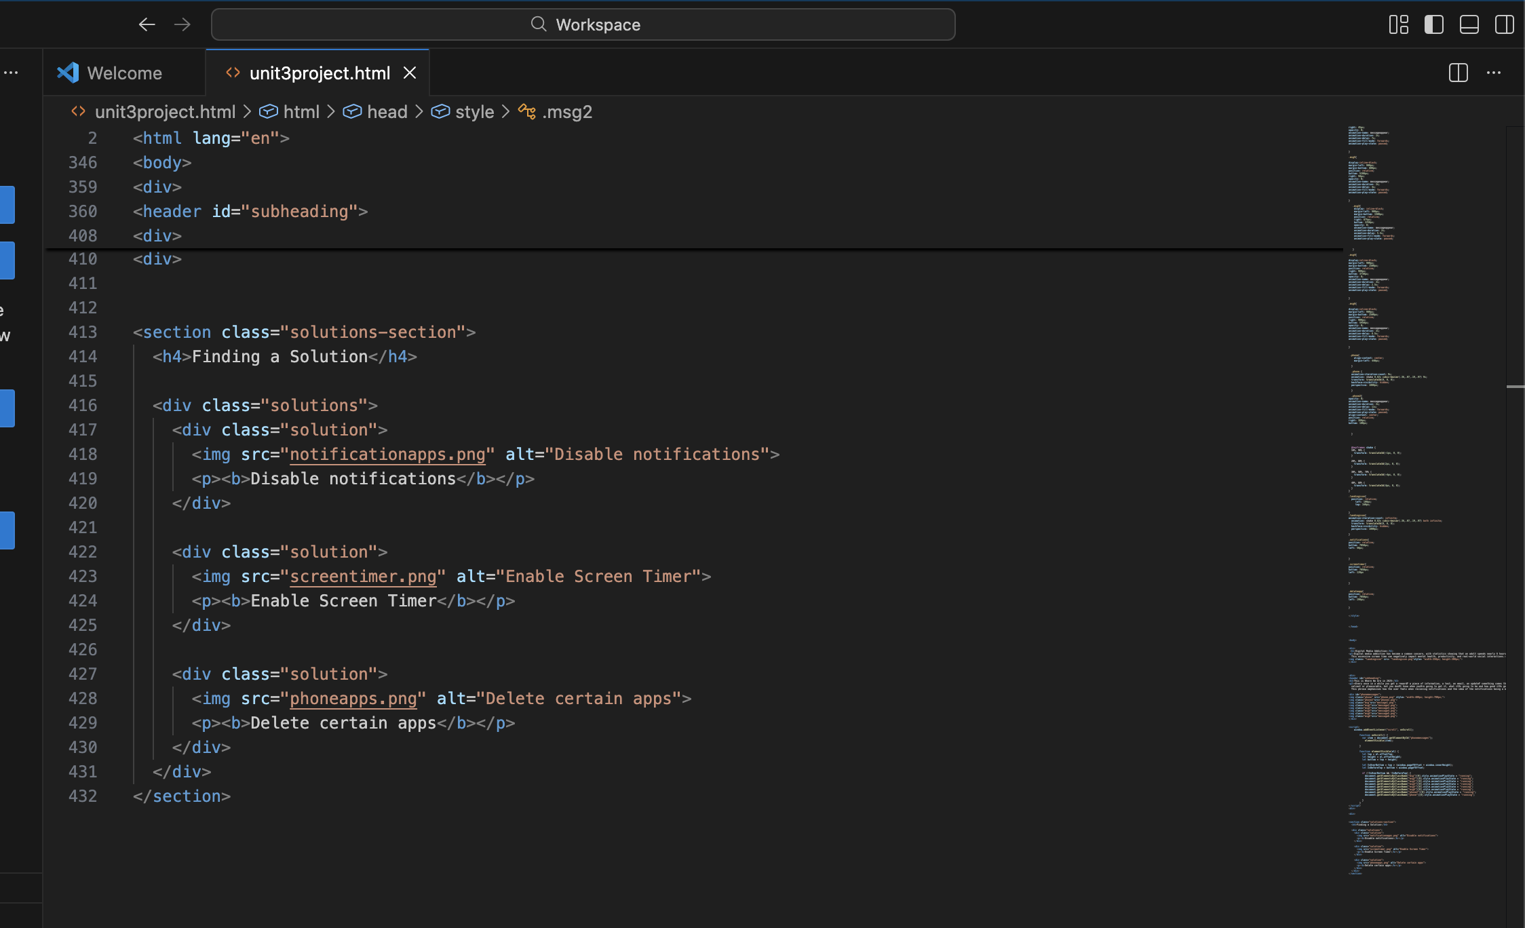Expand the head breadcrumb item
Viewport: 1525px width, 928px height.
tap(387, 112)
